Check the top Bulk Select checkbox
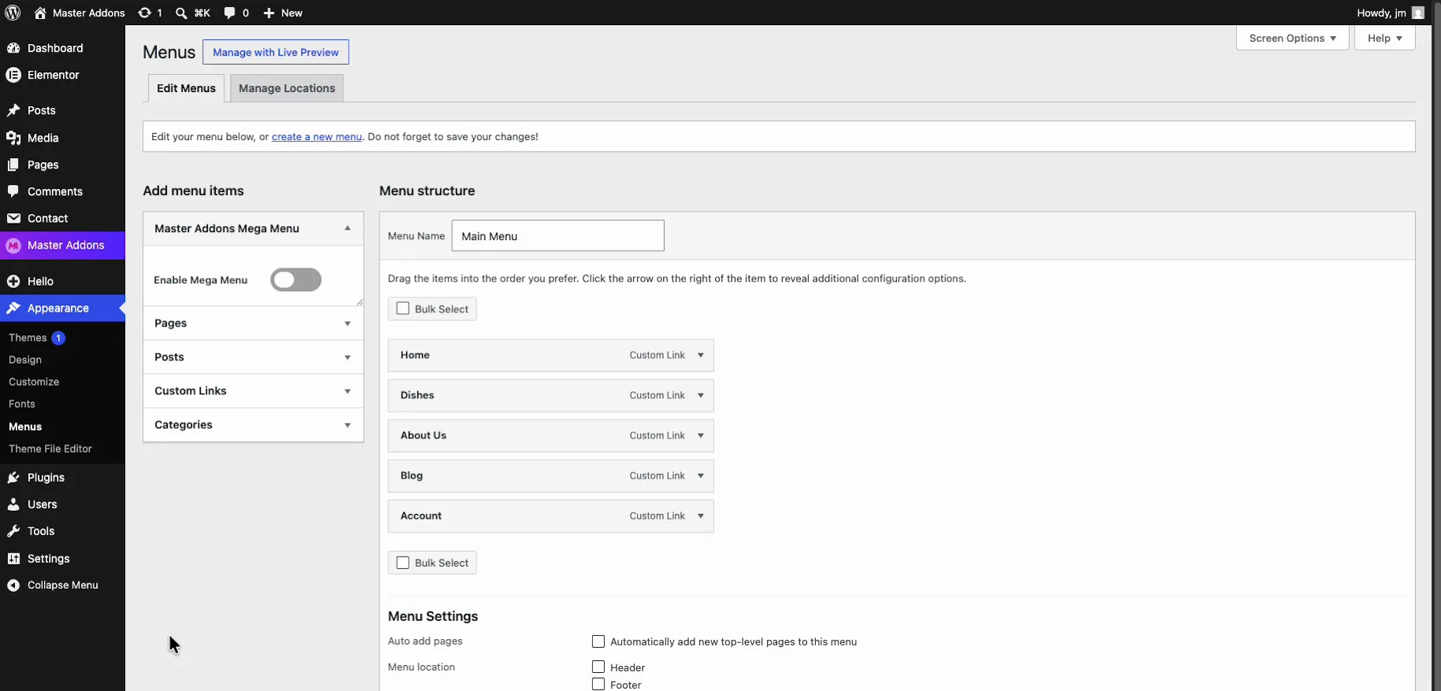The image size is (1441, 691). click(x=403, y=309)
